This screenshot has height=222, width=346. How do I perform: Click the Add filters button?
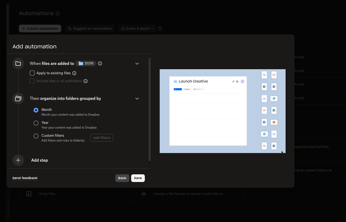coord(102,138)
